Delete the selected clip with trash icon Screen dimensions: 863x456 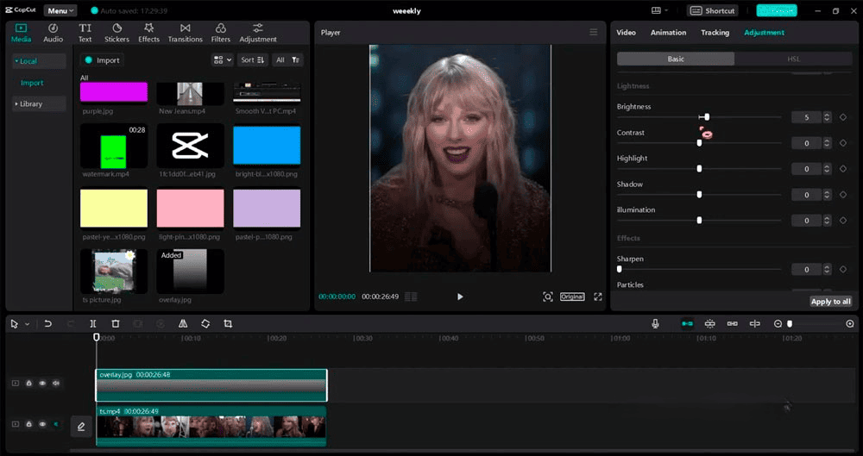[116, 324]
